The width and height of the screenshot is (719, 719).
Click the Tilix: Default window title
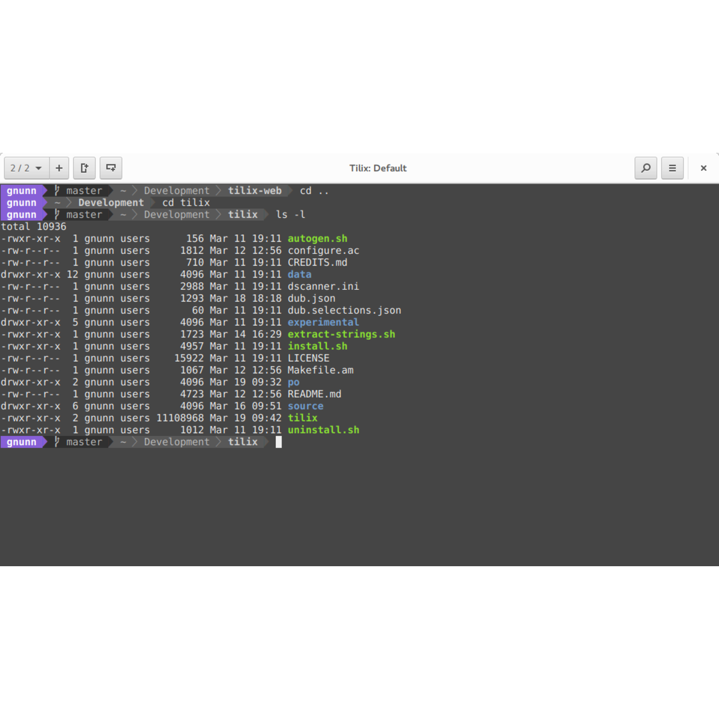377,168
